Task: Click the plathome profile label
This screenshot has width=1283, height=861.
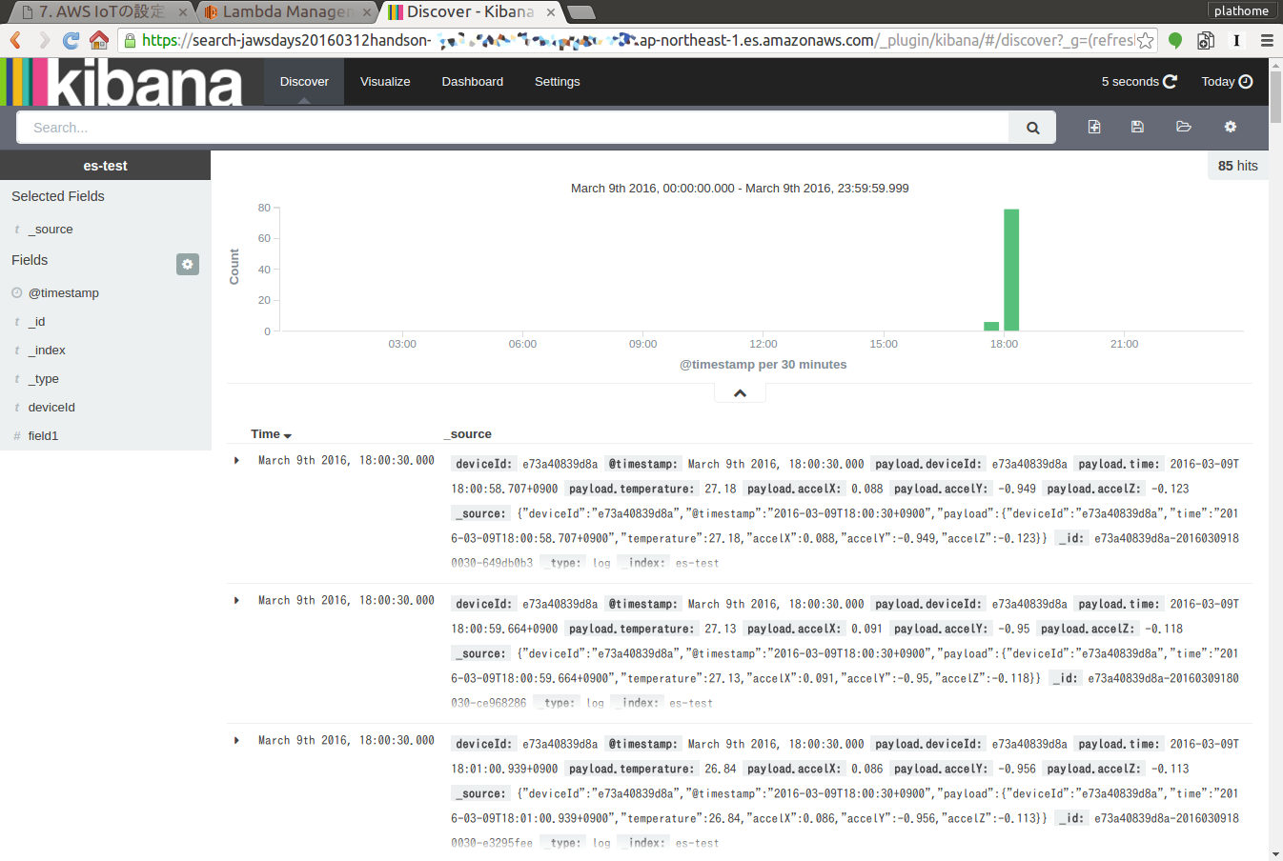Action: (x=1241, y=10)
